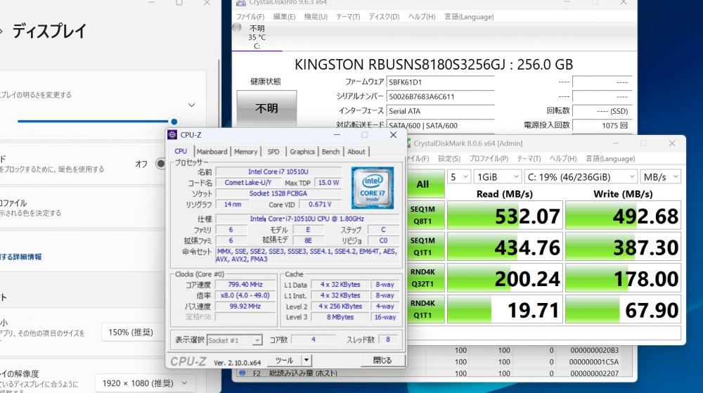Switch to the Graphics tab in CPU-Z
703x393 pixels.
pyautogui.click(x=302, y=151)
